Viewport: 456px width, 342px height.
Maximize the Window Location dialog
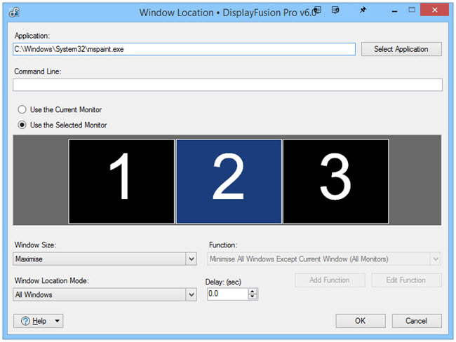point(412,11)
